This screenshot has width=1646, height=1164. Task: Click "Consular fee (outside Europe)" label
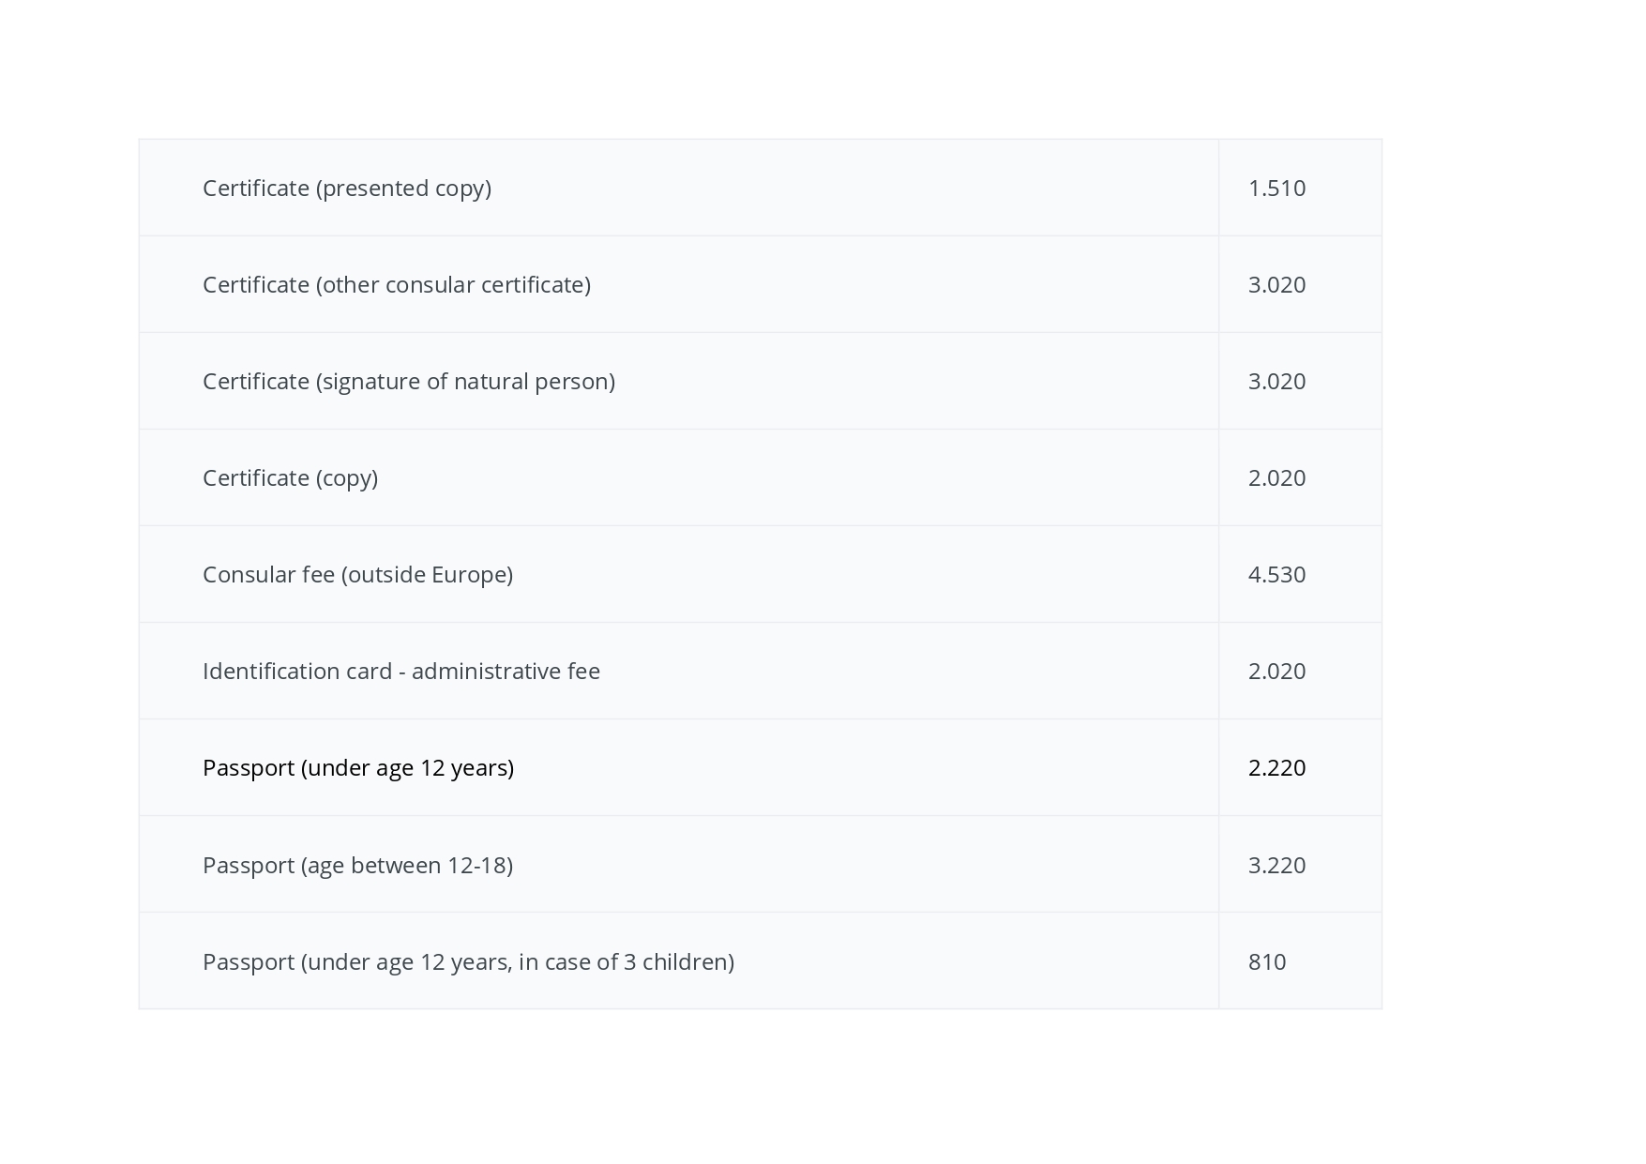click(357, 575)
